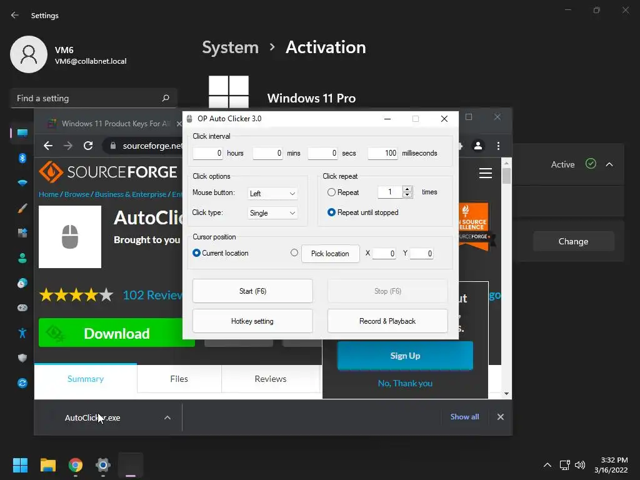Viewport: 640px width, 480px height.
Task: Open the System breadcrumb in Settings
Action: [x=231, y=47]
